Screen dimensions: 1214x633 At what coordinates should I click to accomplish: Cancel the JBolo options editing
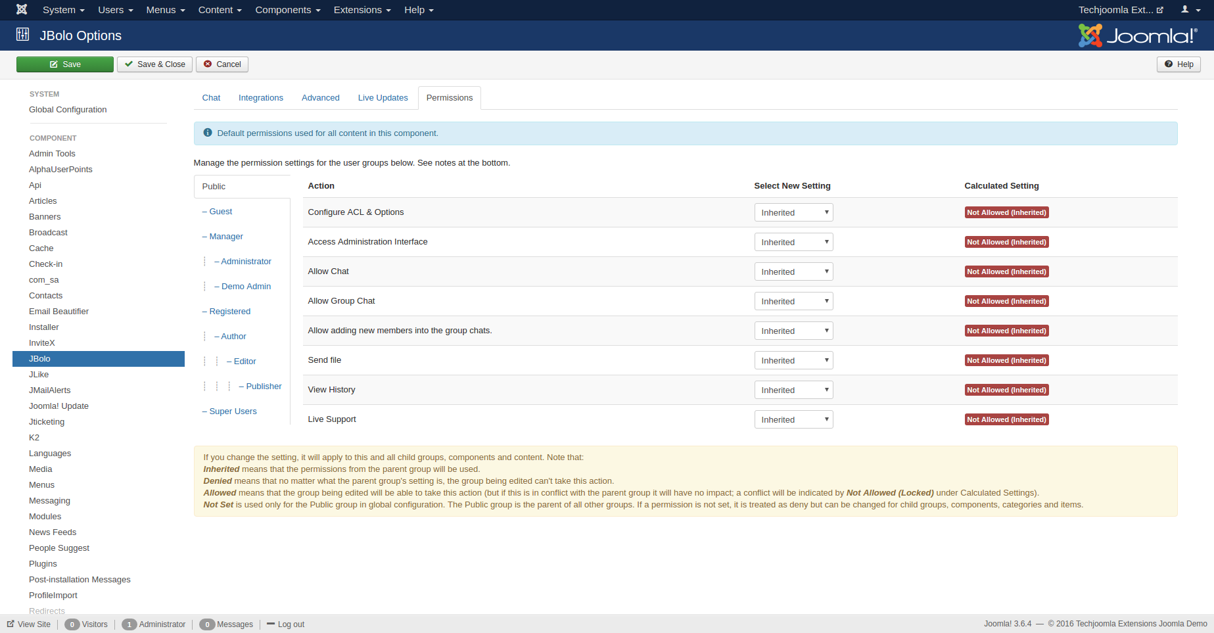tap(222, 64)
